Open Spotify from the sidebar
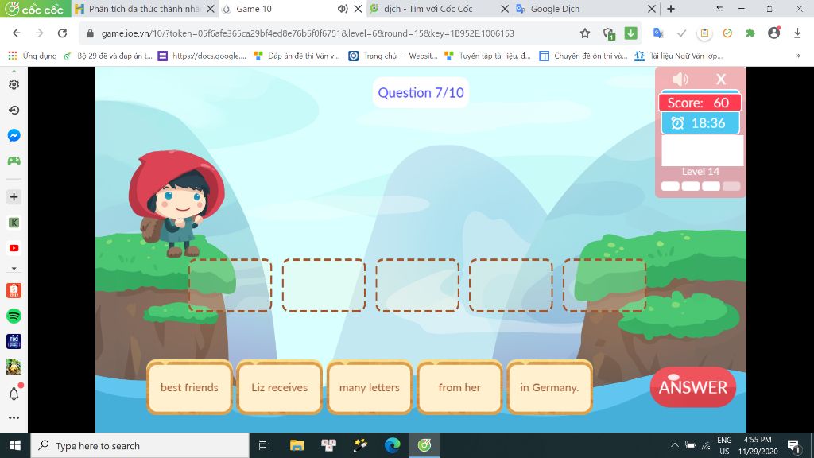 pyautogui.click(x=14, y=316)
